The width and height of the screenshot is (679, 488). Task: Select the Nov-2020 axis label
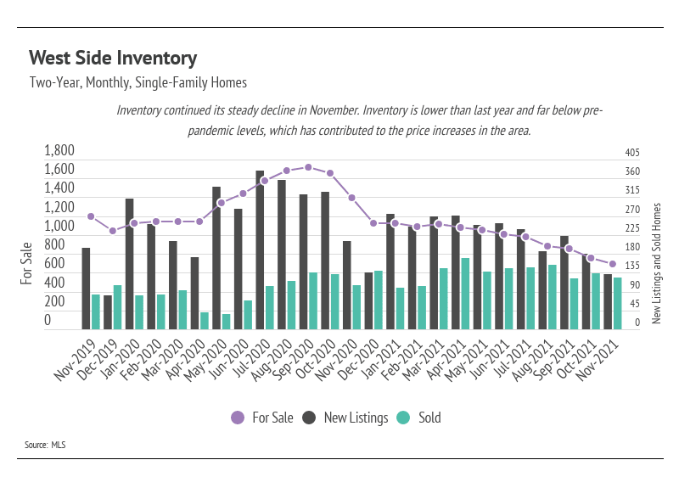(335, 360)
